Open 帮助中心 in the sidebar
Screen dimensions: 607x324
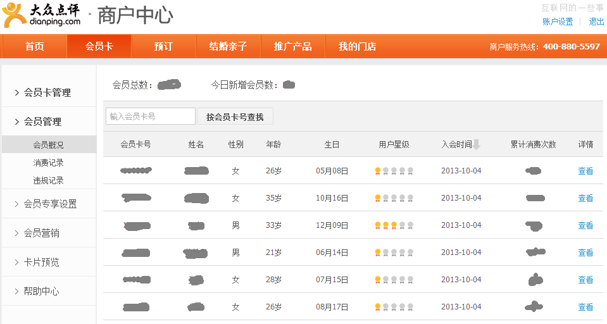tap(41, 291)
